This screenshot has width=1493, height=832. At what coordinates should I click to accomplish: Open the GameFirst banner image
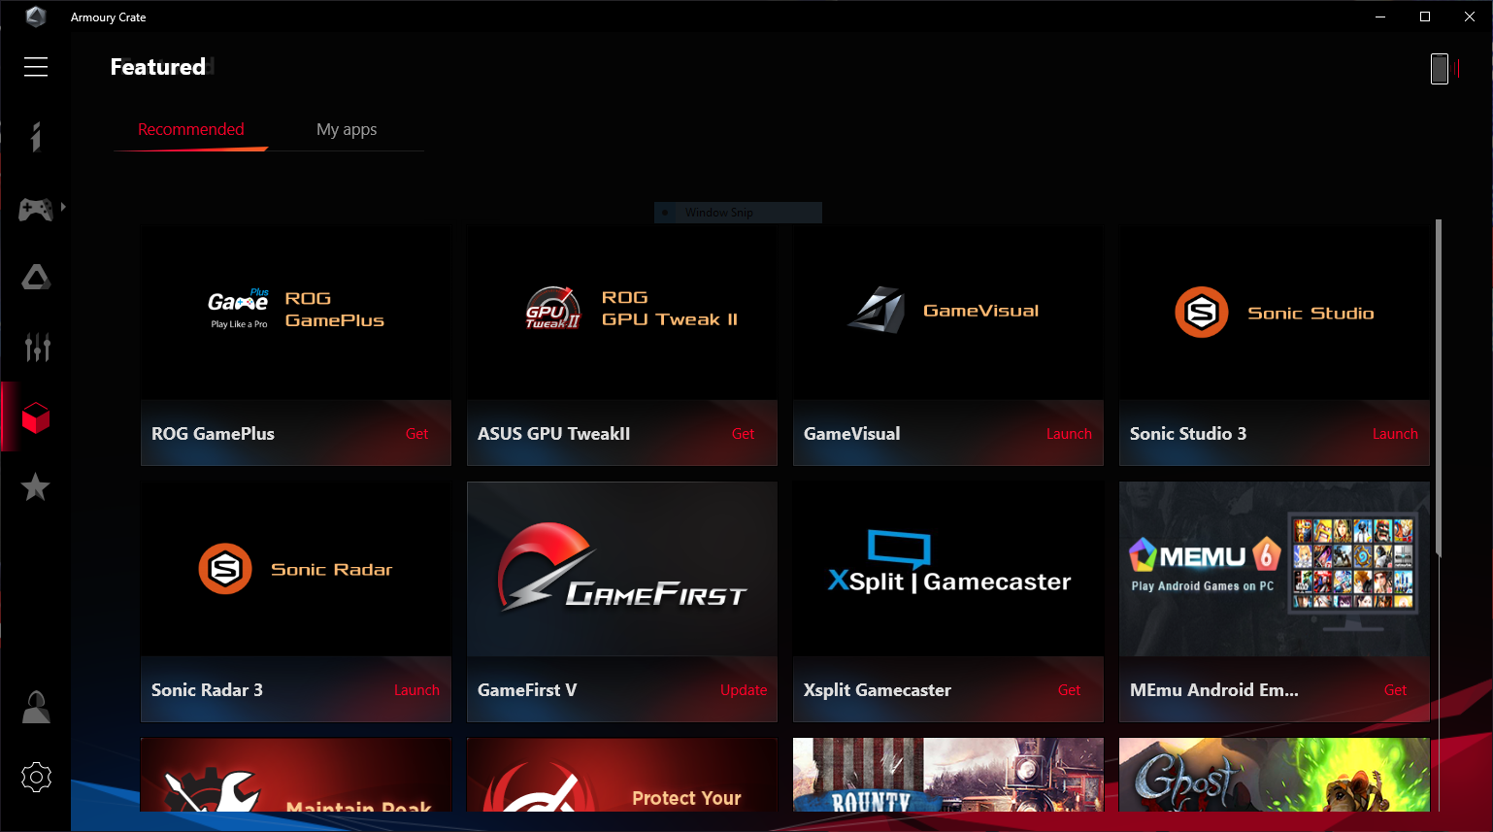coord(622,569)
